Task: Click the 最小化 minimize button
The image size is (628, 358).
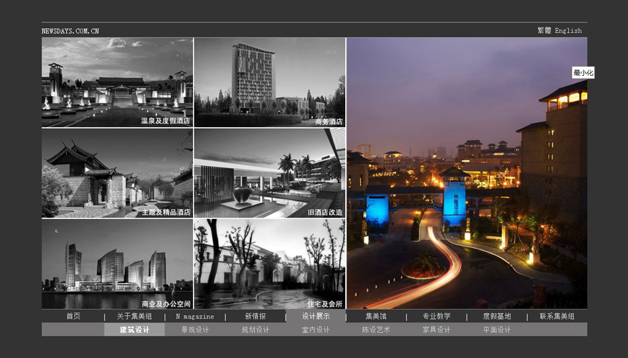Action: pyautogui.click(x=583, y=73)
